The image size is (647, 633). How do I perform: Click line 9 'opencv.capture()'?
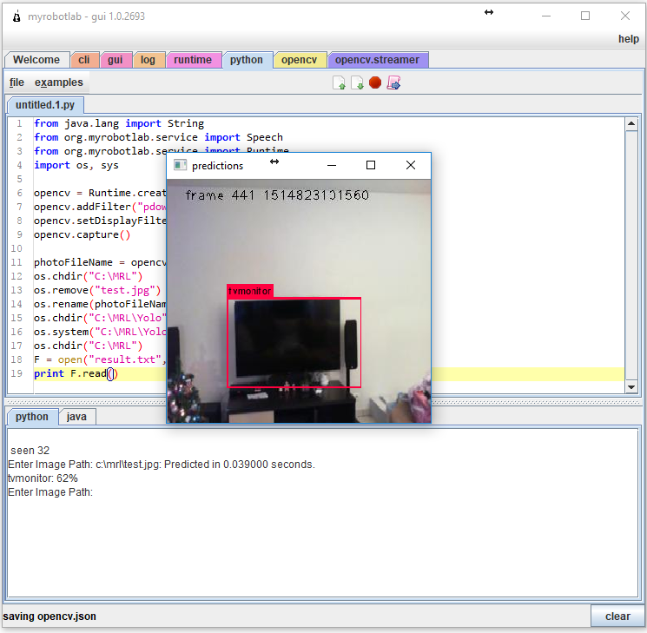click(83, 234)
